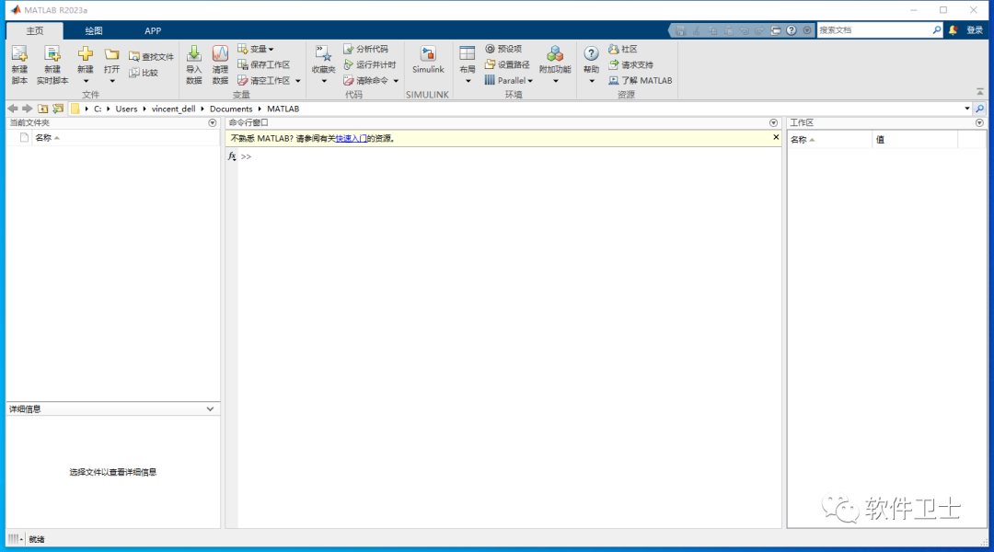The width and height of the screenshot is (994, 552).
Task: Click Analyze Code (分析代码)
Action: pos(365,49)
